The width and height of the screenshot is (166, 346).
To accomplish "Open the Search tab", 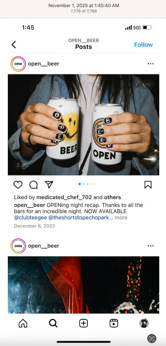I will pyautogui.click(x=53, y=323).
